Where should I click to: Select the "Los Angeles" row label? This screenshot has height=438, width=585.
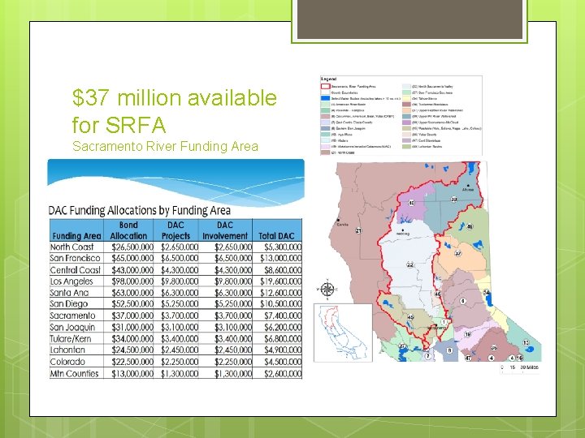71,281
